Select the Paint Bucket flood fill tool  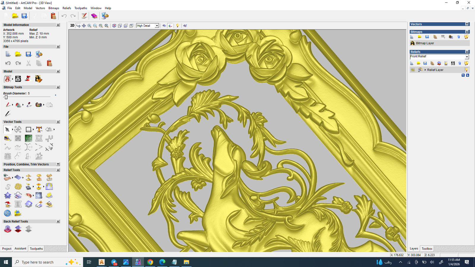point(18,105)
